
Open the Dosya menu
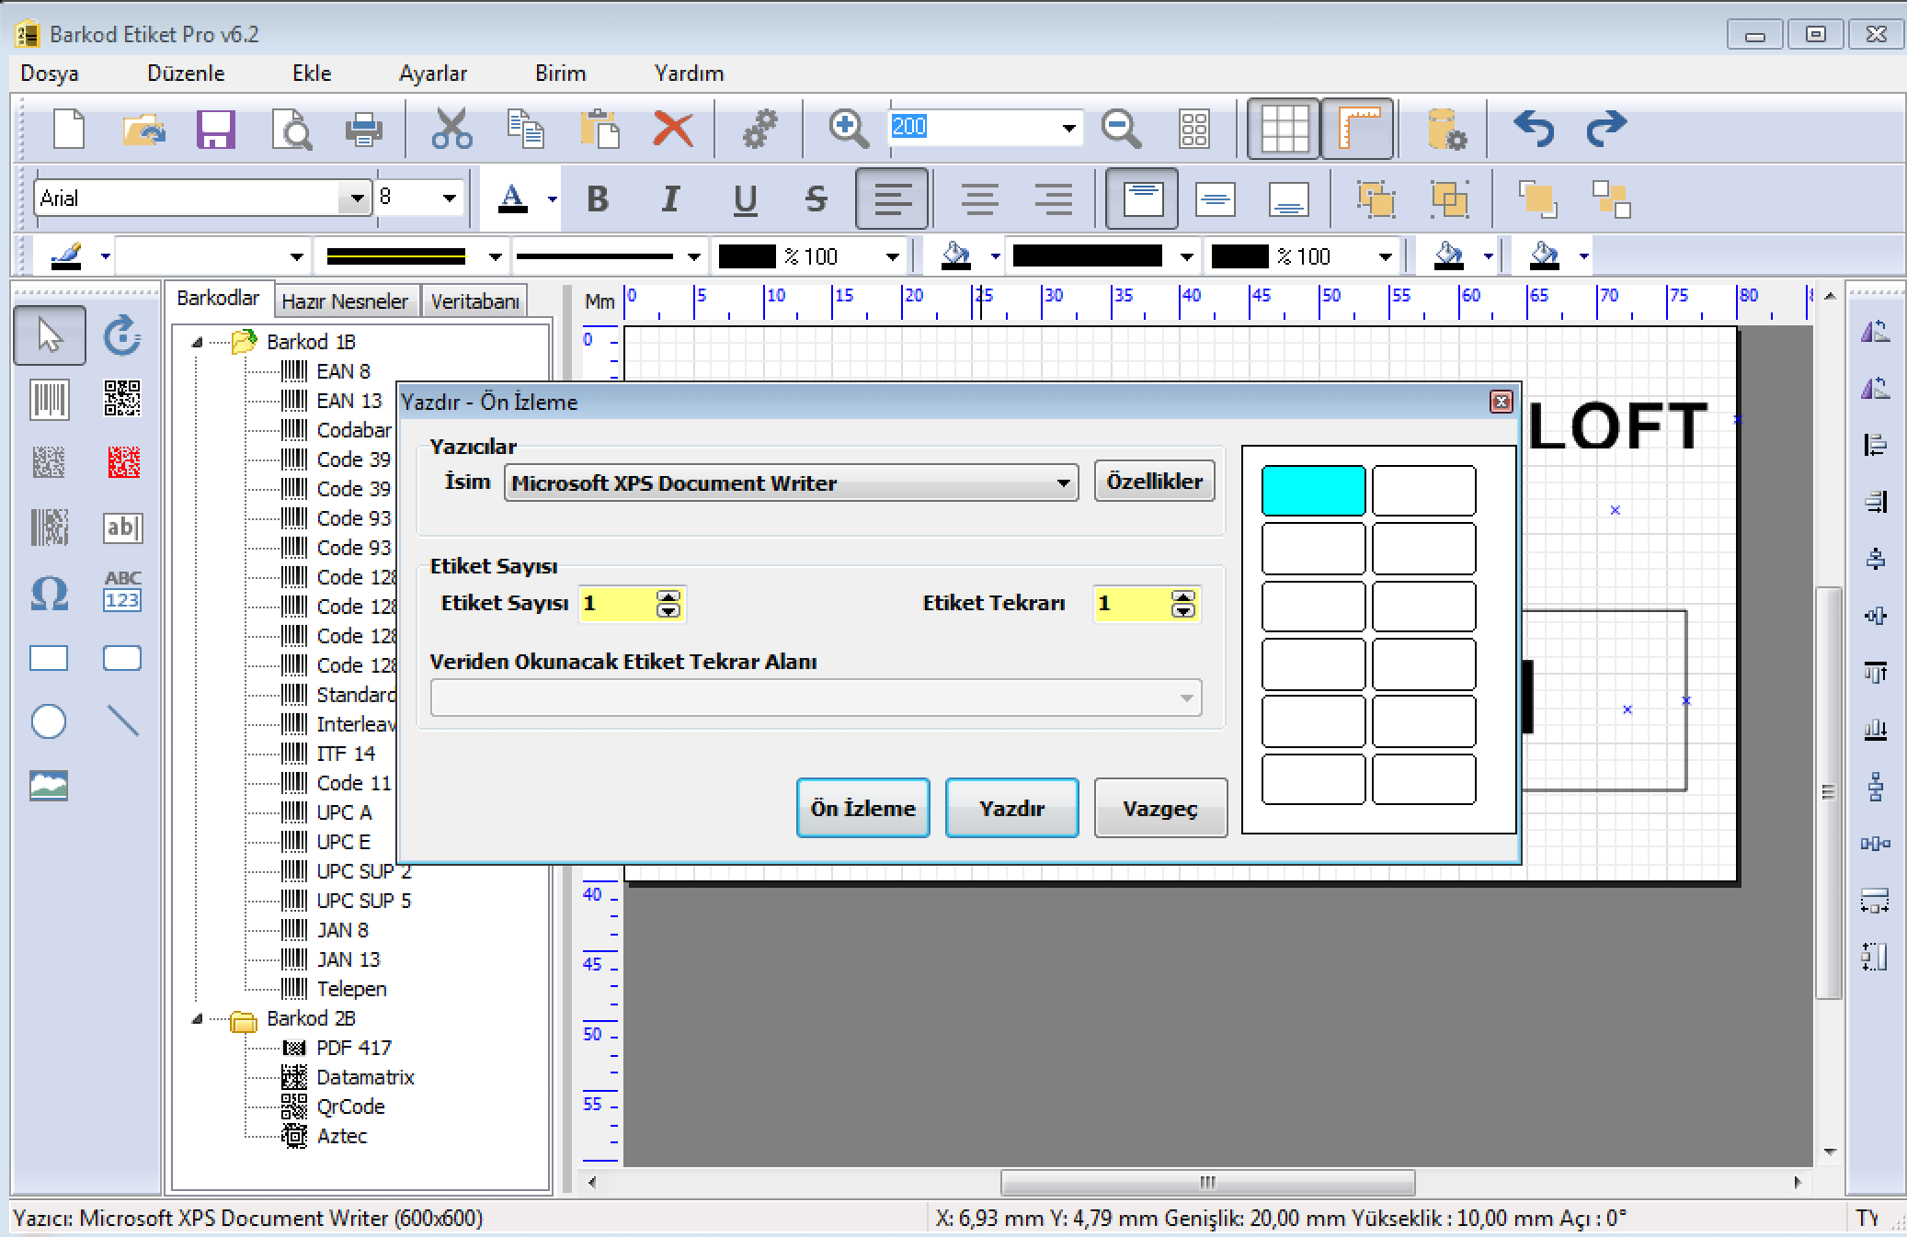[x=50, y=74]
